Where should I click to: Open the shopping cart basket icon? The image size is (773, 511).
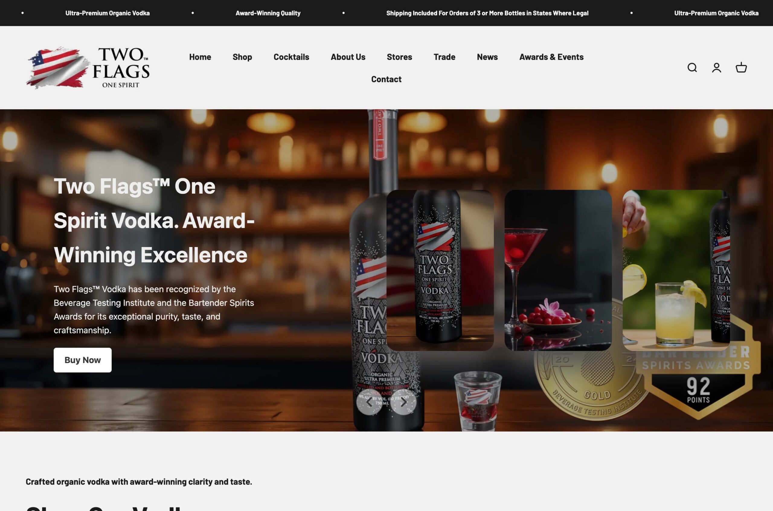[741, 67]
